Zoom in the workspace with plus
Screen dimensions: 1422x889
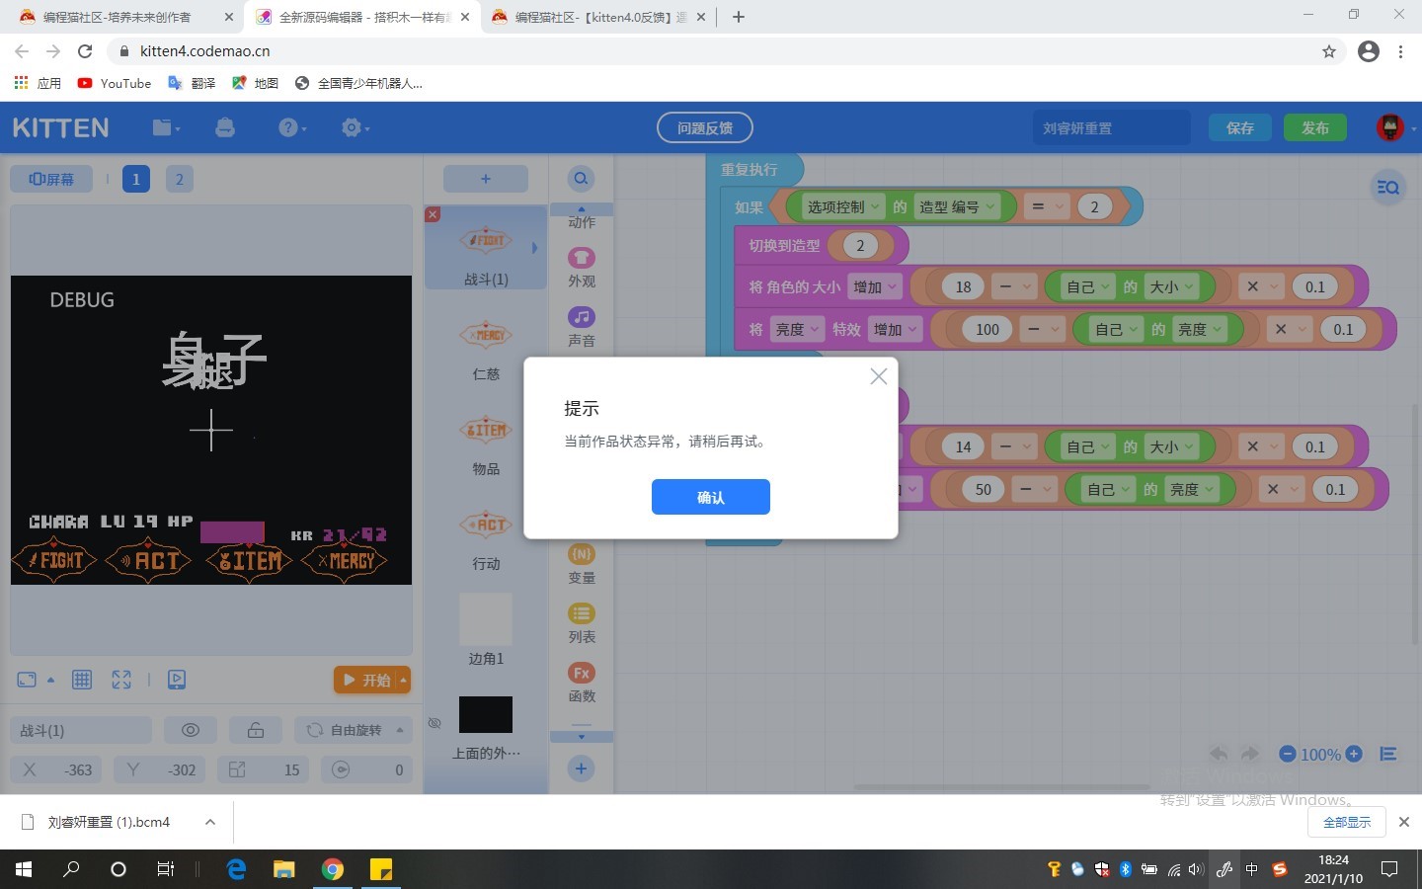(1354, 754)
